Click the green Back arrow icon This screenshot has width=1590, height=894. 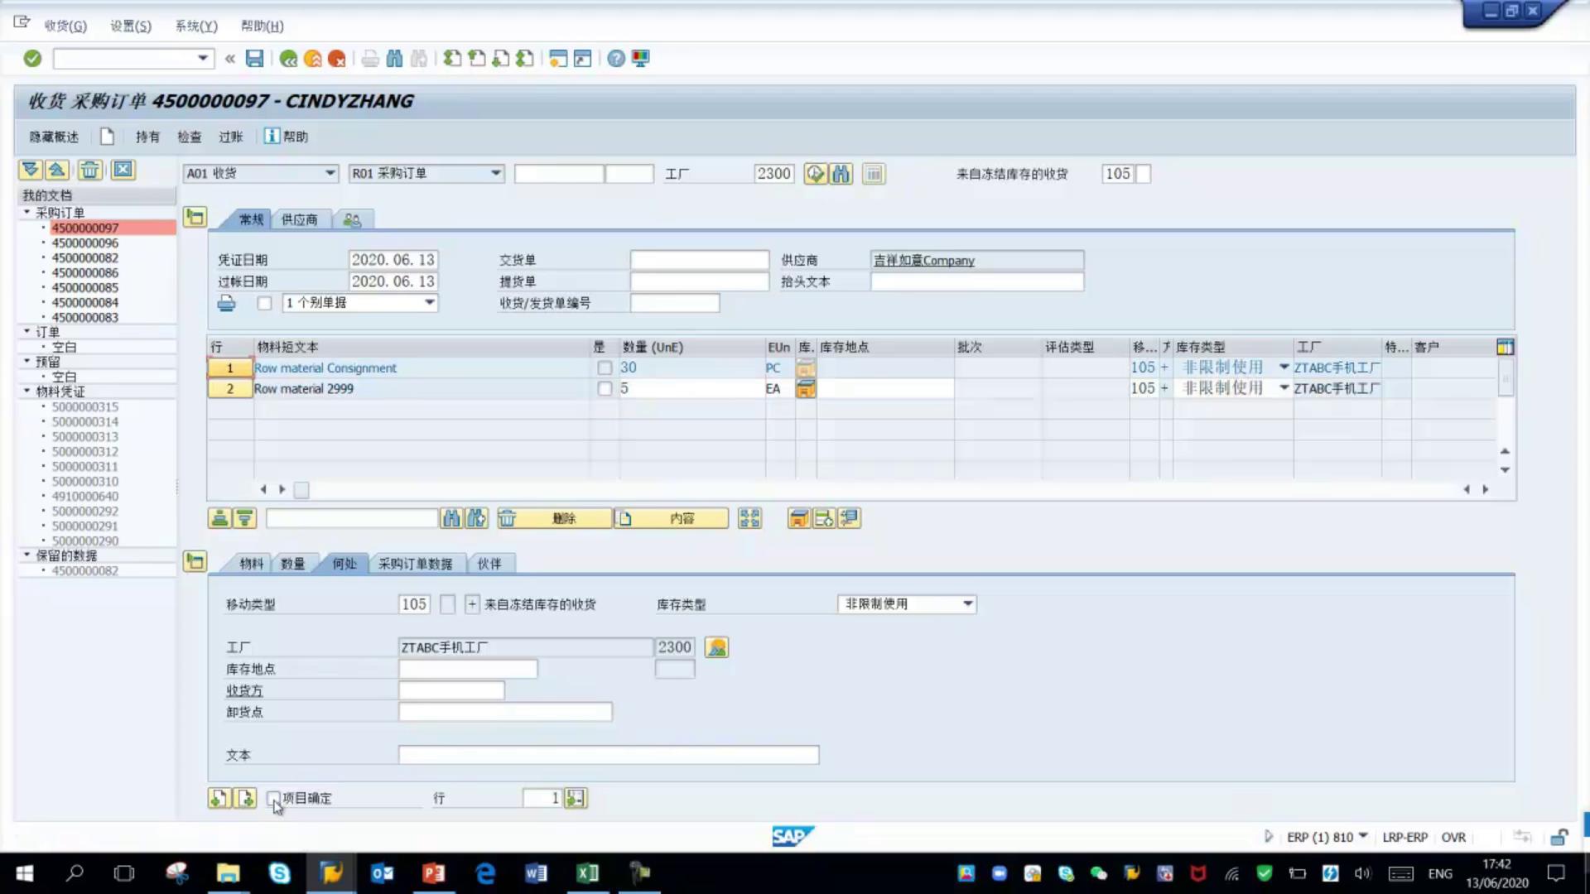pyautogui.click(x=288, y=59)
